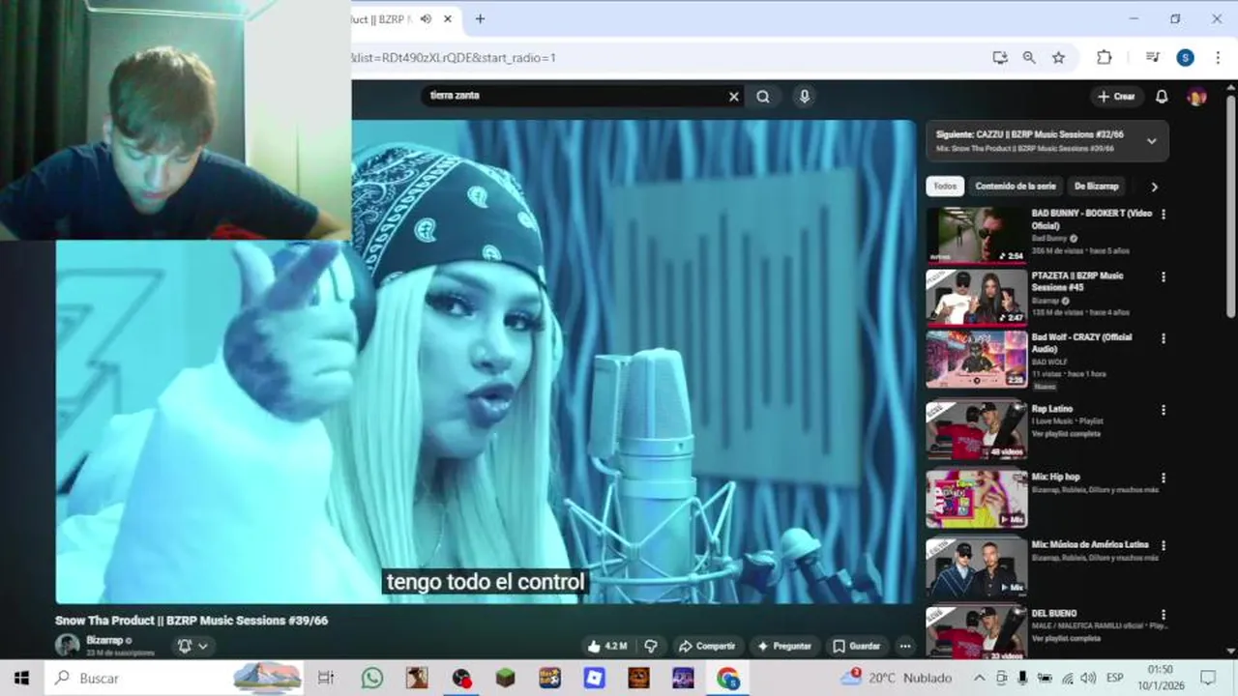Open options menu for DEL BUENO playlist
1238x696 pixels.
point(1163,614)
